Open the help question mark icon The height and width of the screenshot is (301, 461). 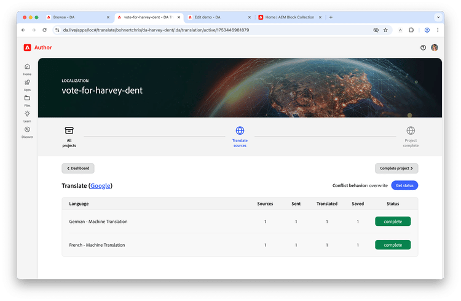pos(423,47)
